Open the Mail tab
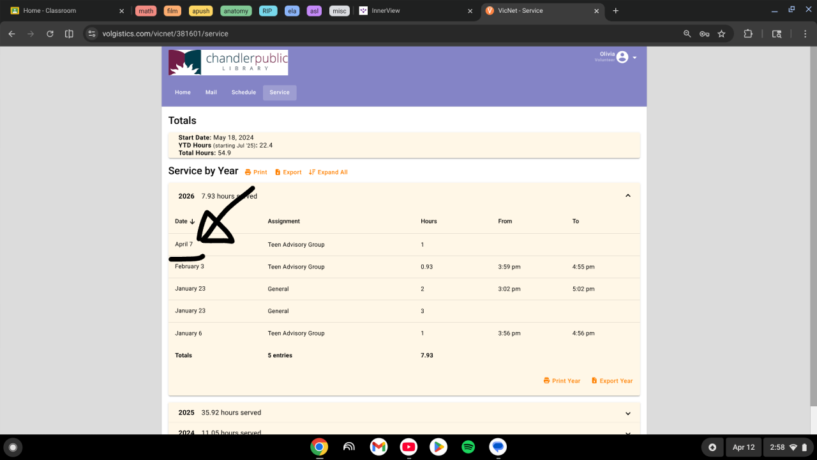817x460 pixels. (211, 93)
